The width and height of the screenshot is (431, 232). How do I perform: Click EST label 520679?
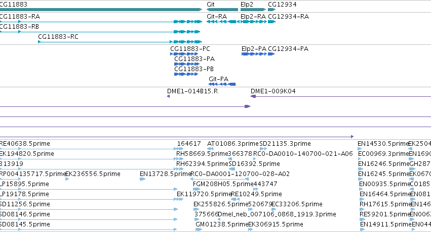260,204
